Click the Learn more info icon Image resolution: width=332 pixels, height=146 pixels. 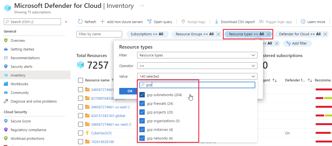(303, 22)
